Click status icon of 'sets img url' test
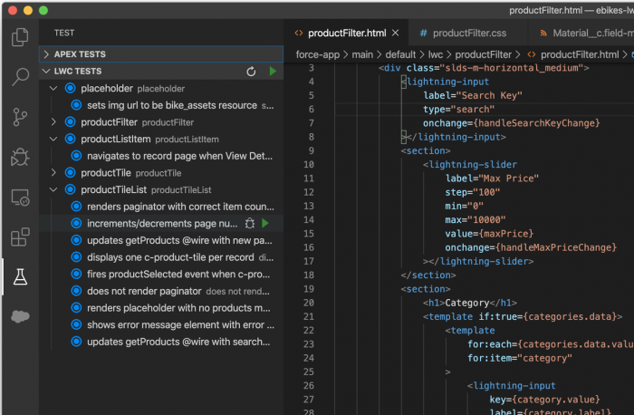Viewport: 634px width, 415px height. tap(76, 105)
